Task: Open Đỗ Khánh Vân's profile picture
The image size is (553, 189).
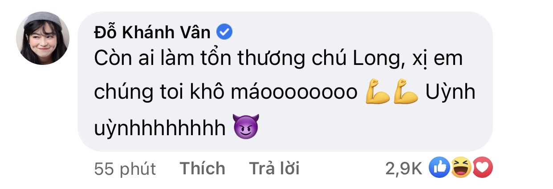Action: point(43,38)
